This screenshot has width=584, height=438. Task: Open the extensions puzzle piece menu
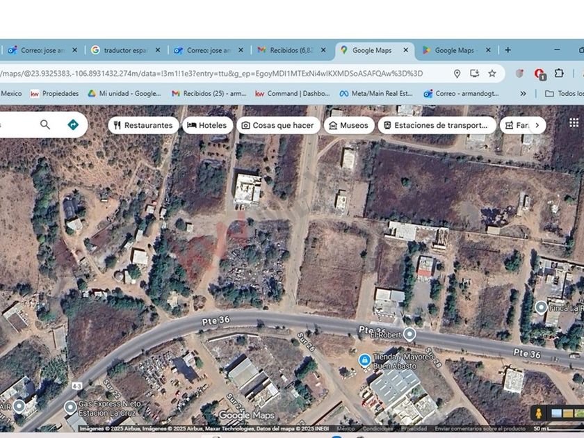(559, 74)
